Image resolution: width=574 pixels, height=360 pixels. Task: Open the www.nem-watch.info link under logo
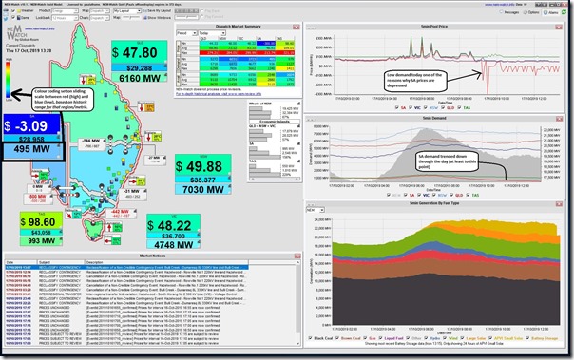[40, 28]
